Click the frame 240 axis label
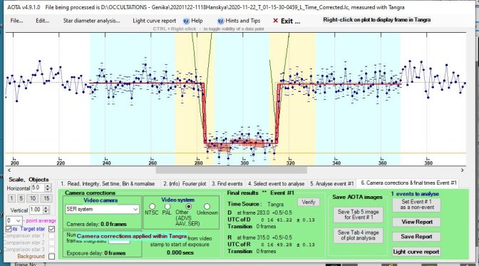 pos(106,163)
